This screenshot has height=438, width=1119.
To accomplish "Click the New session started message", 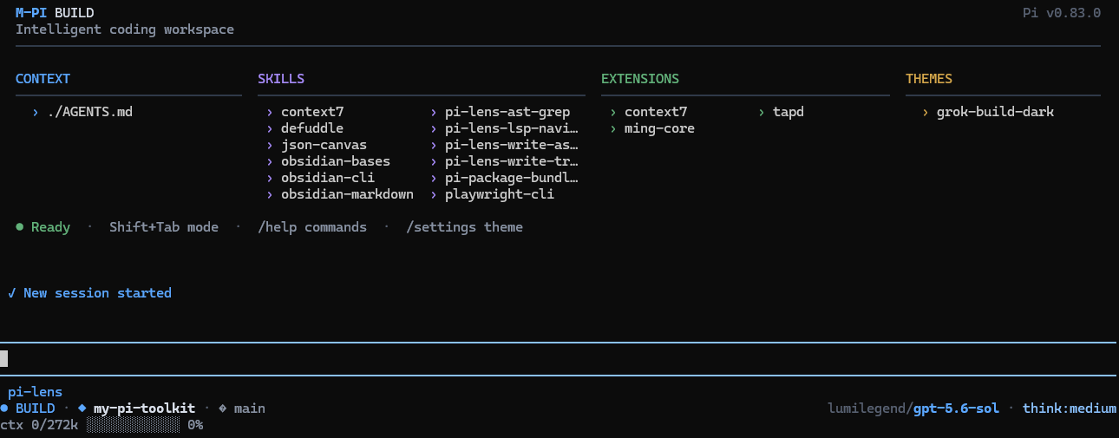I will click(97, 293).
